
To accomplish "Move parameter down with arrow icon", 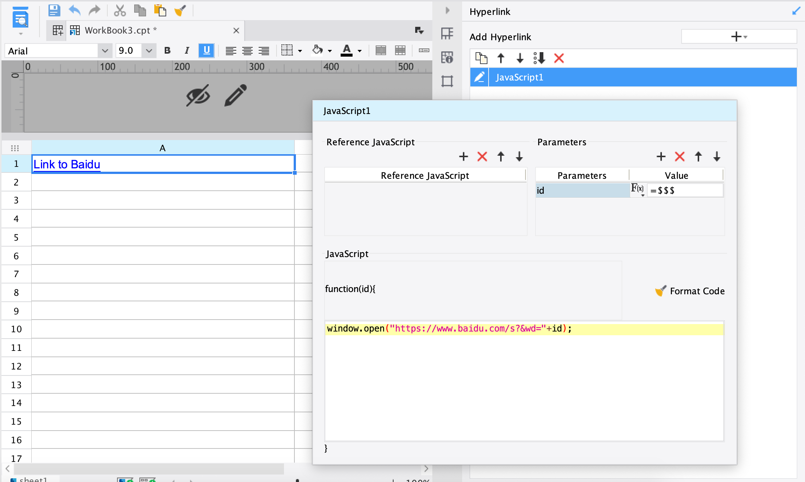I will (717, 156).
